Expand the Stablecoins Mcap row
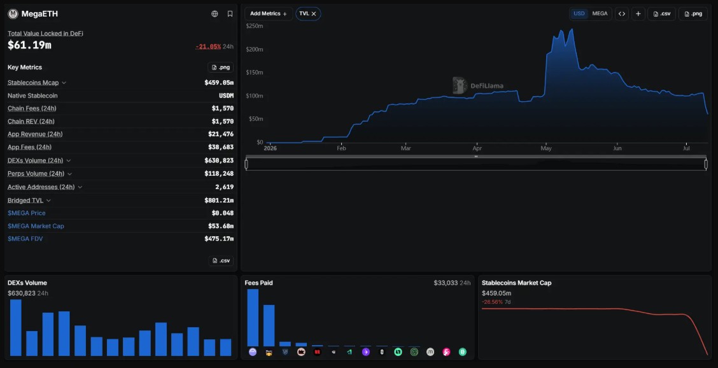Screen dimensions: 718x368 pyautogui.click(x=37, y=83)
